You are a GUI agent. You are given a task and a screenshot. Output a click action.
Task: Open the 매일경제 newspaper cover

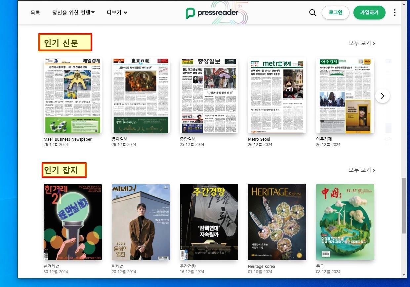coord(73,95)
